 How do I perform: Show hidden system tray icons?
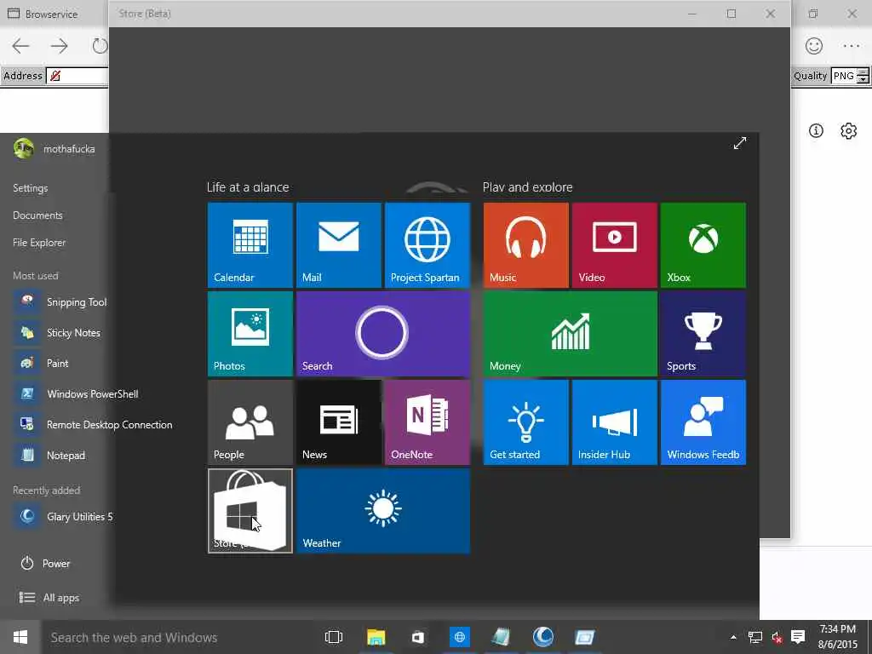(x=733, y=637)
